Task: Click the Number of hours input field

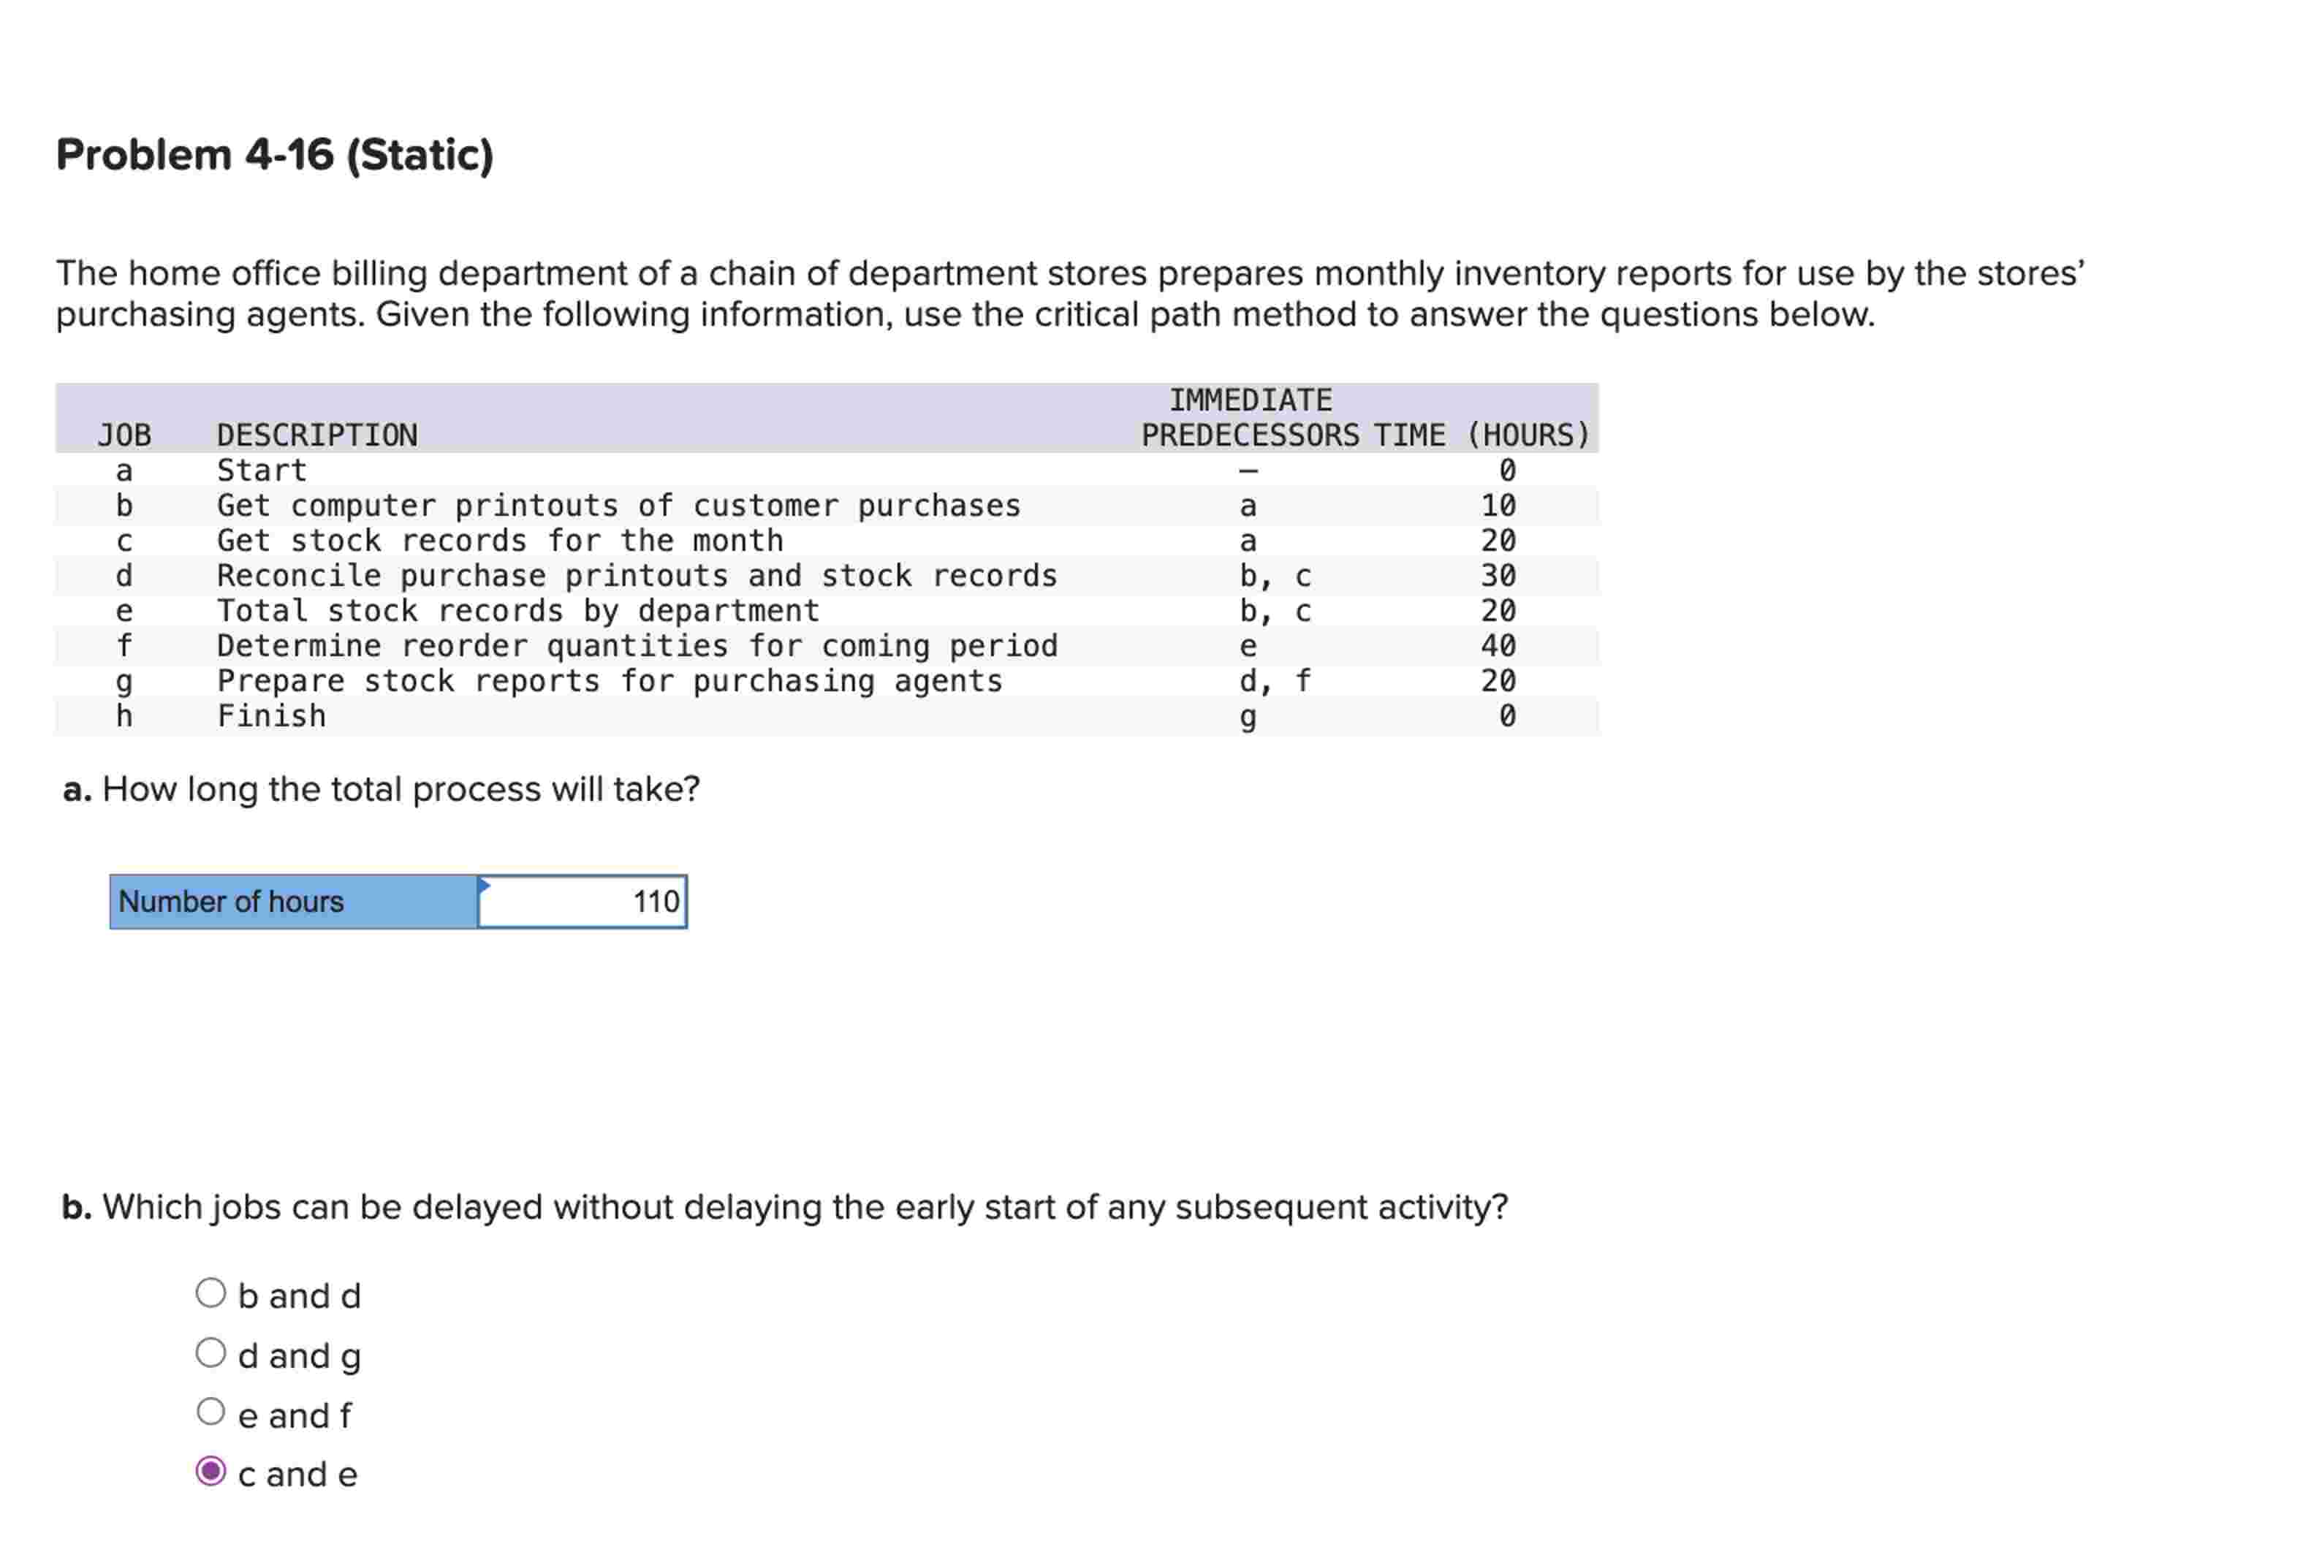Action: coord(583,901)
